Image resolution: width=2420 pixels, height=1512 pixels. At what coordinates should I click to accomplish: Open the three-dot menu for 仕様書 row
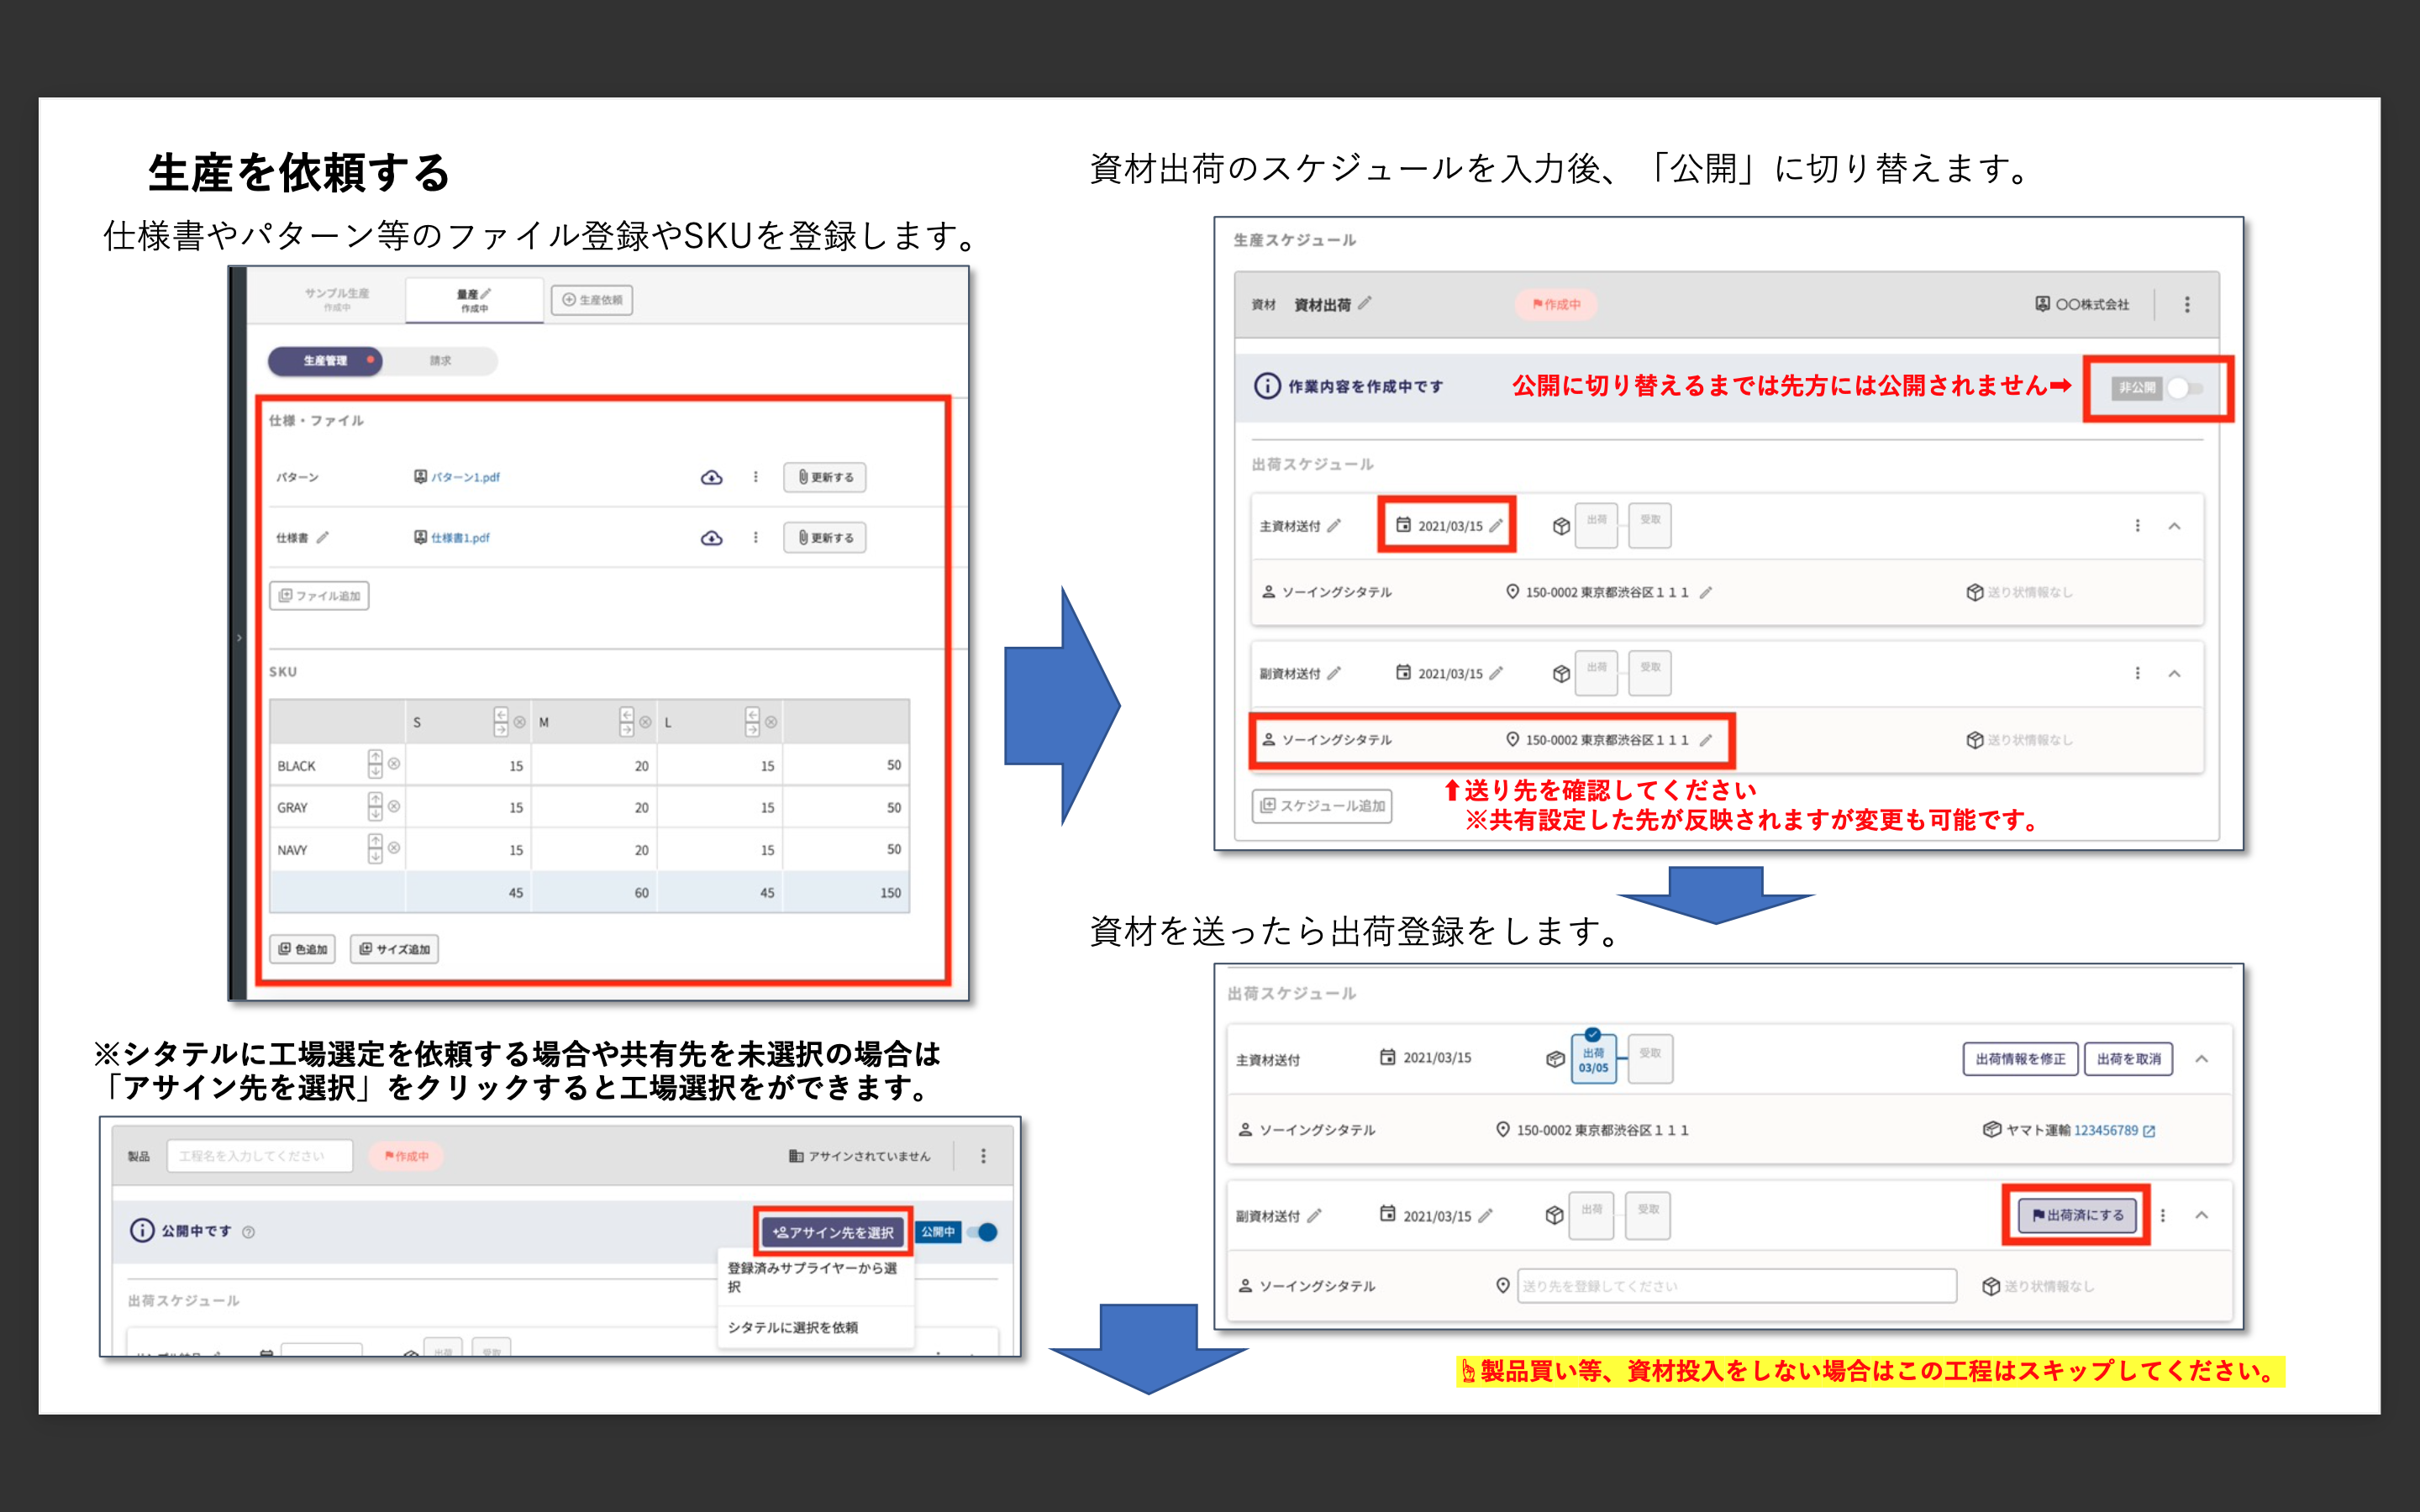(x=755, y=538)
